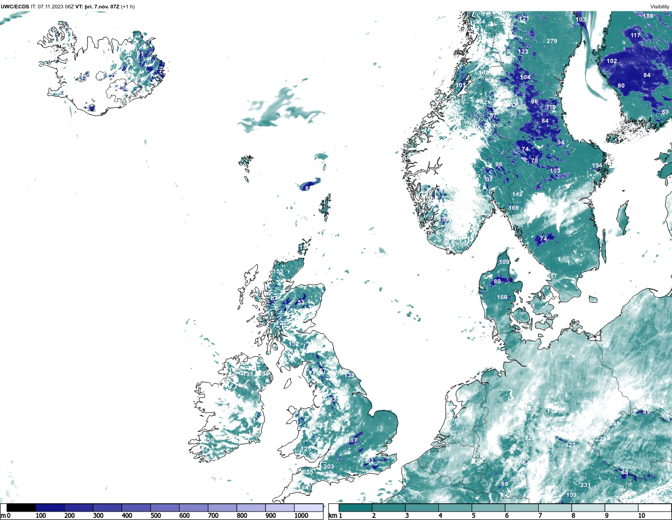Click the dark blue 100–200 m legend swatch
672x520 pixels.
[50, 507]
